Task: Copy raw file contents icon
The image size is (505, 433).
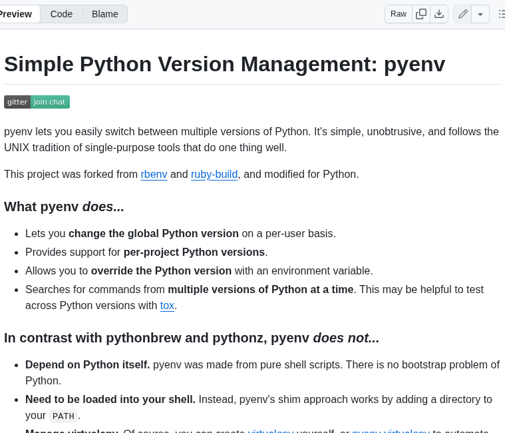Action: 421,14
